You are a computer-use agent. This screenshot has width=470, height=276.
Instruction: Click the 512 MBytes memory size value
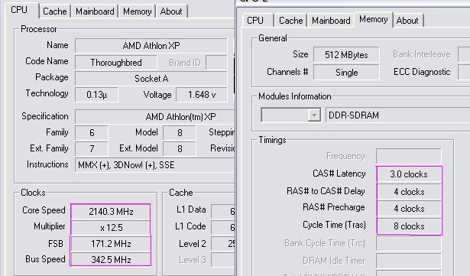tap(346, 55)
